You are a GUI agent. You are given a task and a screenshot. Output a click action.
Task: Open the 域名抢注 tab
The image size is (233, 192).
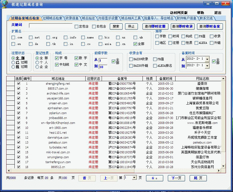click(88, 18)
